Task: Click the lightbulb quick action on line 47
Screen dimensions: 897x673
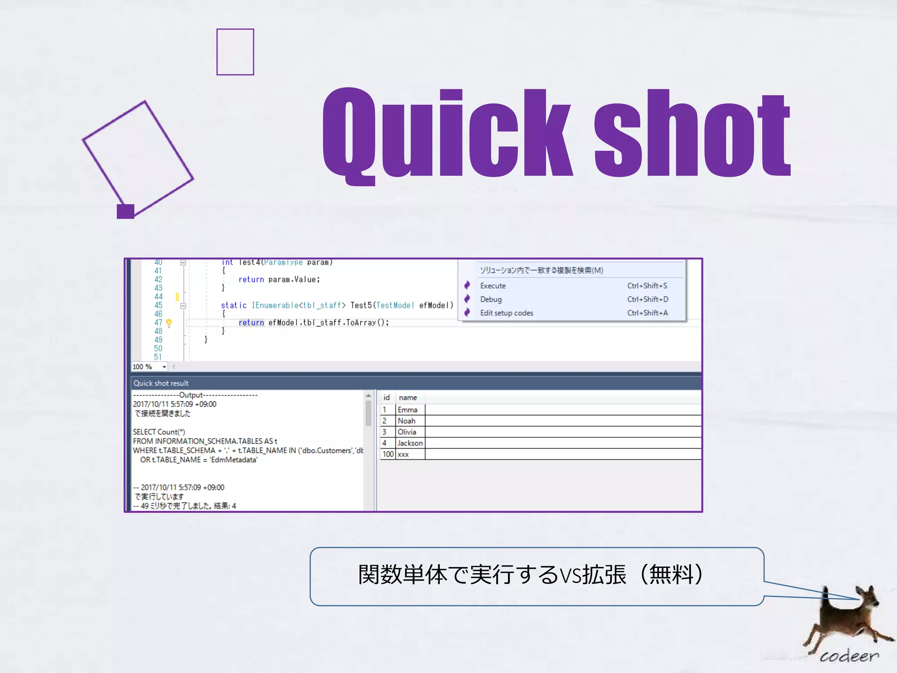Action: click(x=169, y=323)
